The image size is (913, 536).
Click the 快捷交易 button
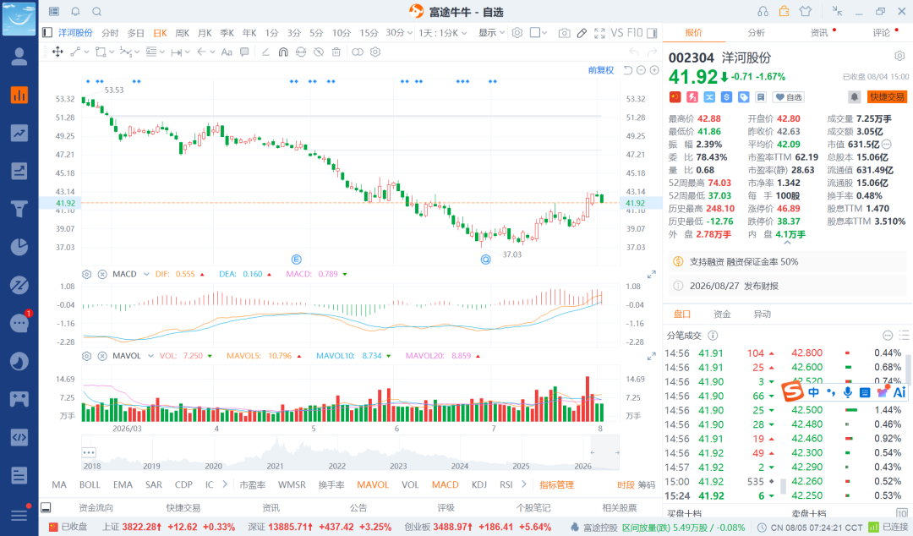(888, 97)
